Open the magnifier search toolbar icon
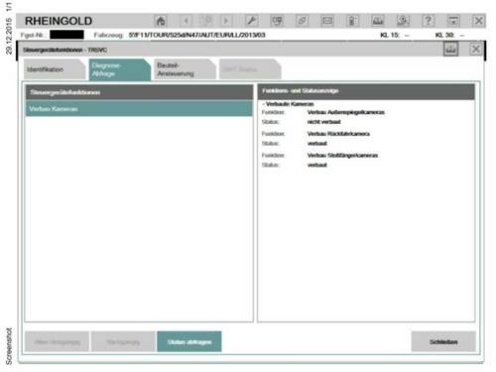The image size is (496, 372). tap(403, 21)
